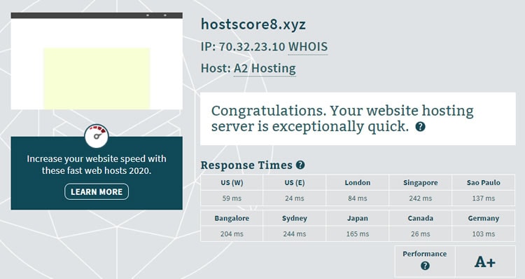Click the question mark under Performance

coord(425,266)
